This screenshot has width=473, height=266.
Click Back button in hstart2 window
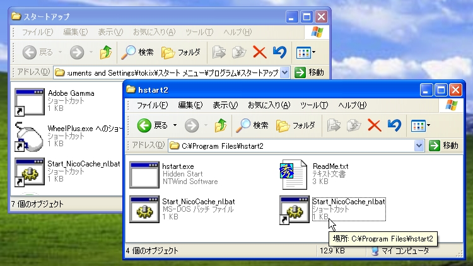(153, 125)
